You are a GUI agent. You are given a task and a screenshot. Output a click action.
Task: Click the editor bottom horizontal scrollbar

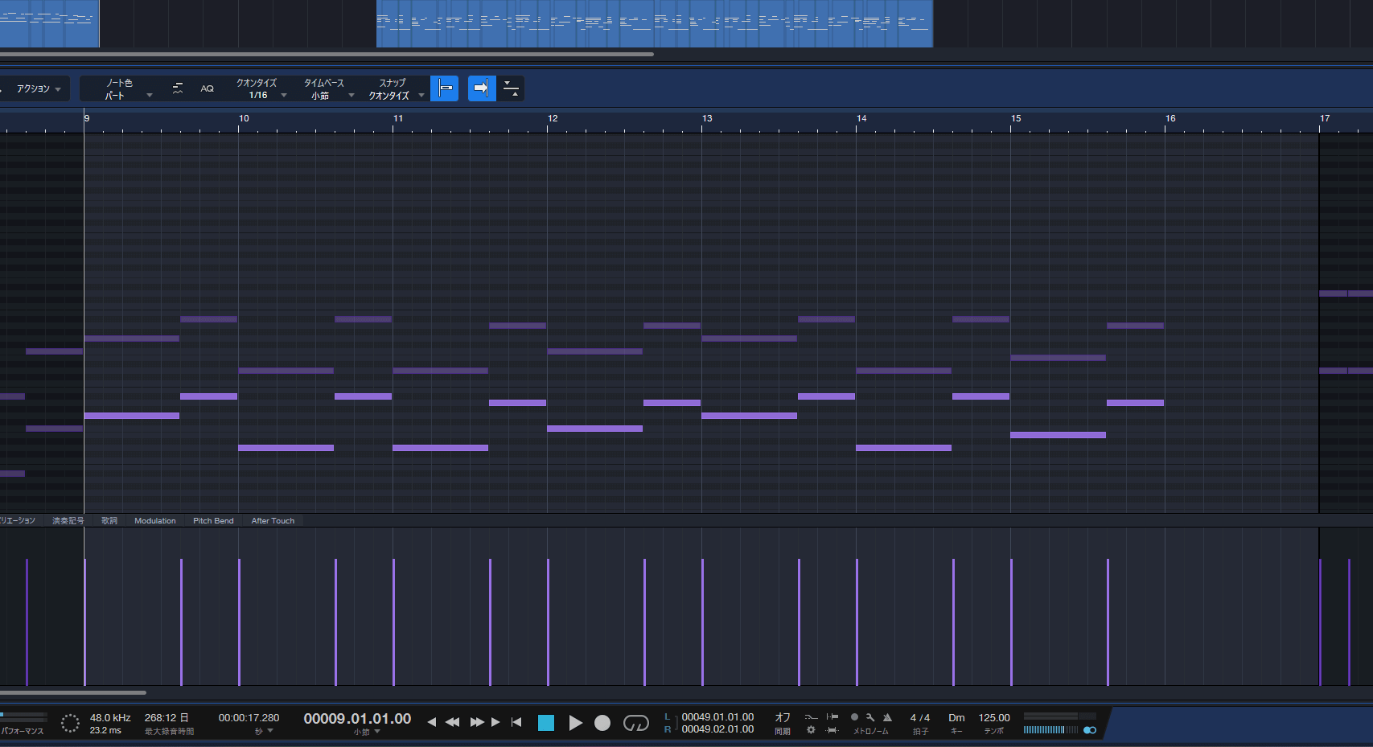pyautogui.click(x=73, y=692)
